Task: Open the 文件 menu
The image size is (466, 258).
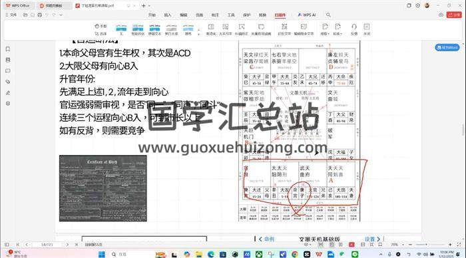Action: click(11, 15)
